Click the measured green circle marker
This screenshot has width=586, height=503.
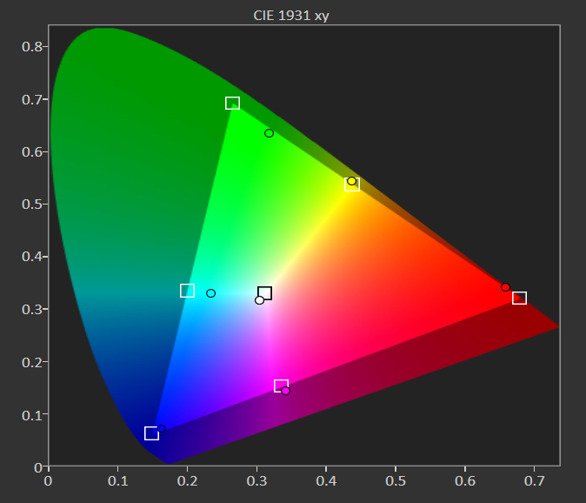(x=269, y=133)
